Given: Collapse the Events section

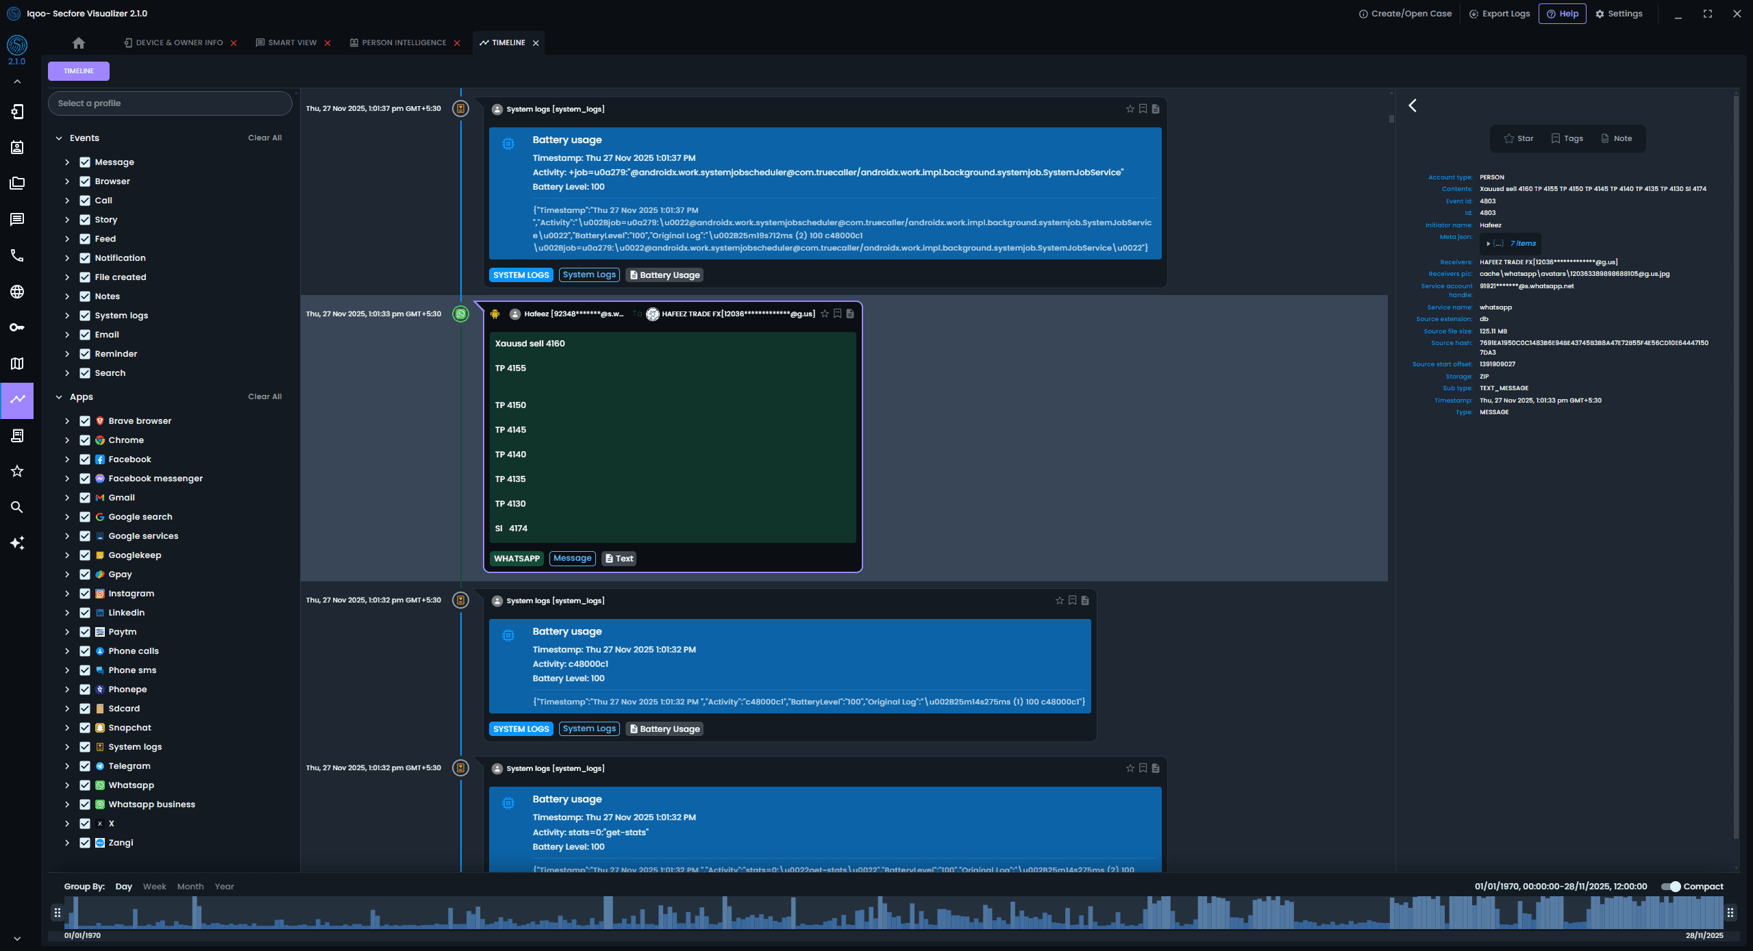Looking at the screenshot, I should click(x=59, y=138).
